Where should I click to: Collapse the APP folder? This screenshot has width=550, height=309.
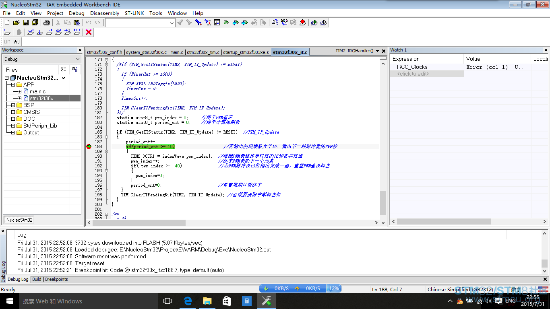pos(13,84)
